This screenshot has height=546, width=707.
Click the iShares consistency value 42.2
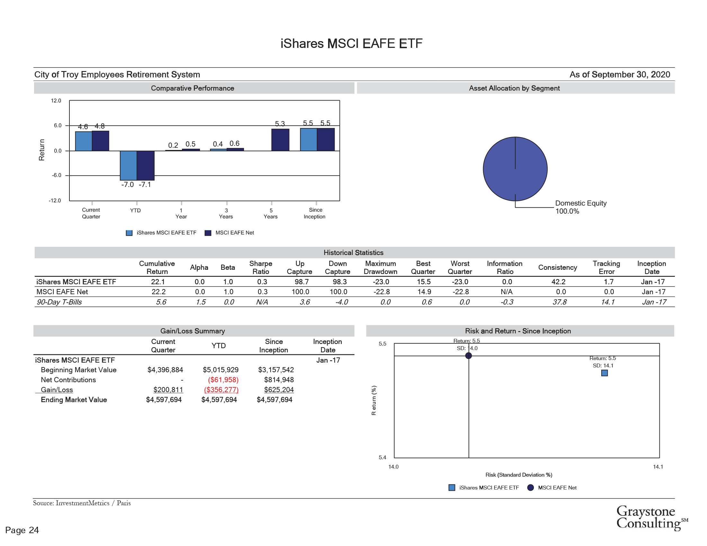point(559,282)
